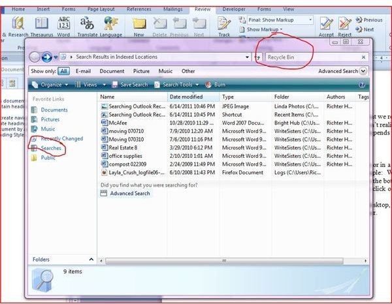
Task: Go to Next change in Word ribbon
Action: tap(365, 29)
